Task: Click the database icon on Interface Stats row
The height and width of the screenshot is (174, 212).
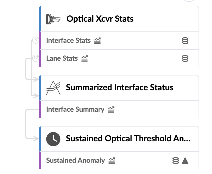Action: pos(185,41)
